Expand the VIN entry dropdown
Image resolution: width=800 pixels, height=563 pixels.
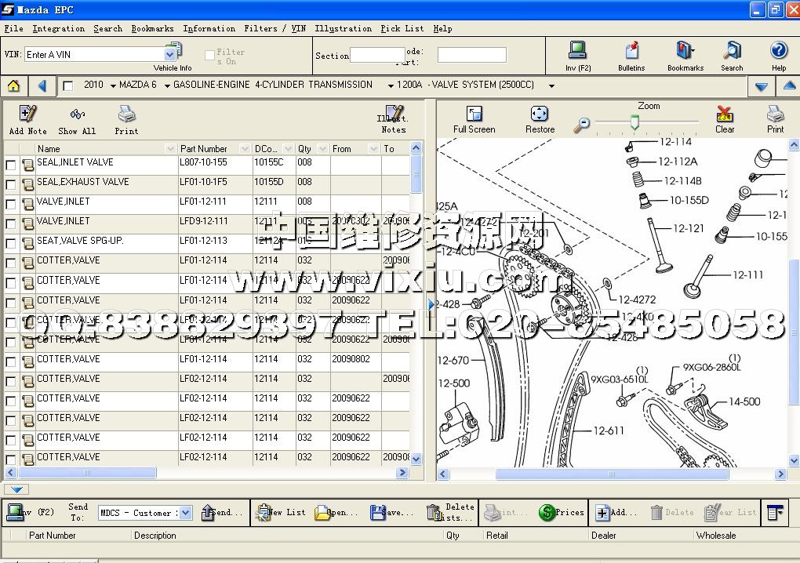170,54
